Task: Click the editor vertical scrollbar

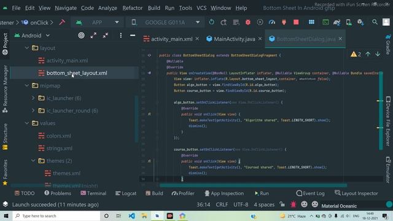Action: point(381,110)
